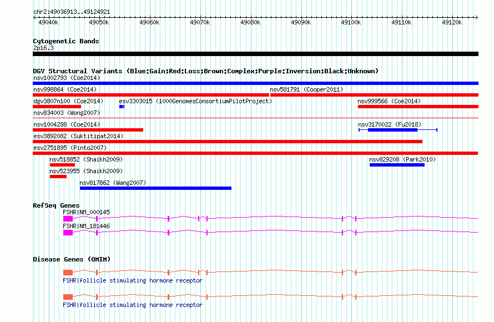Click the nsv817862 (Wang2007) blue gain bar
This screenshot has width=494, height=322.
point(155,188)
